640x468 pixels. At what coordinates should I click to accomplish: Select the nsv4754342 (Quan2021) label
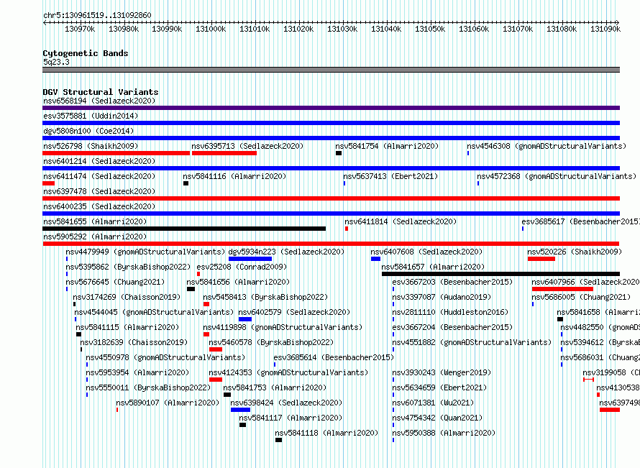tap(437, 418)
